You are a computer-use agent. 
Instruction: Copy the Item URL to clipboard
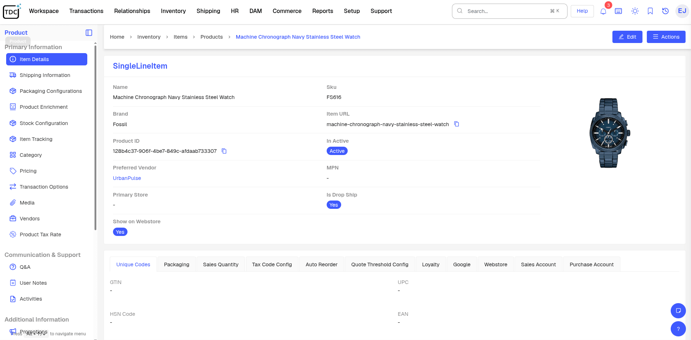(457, 124)
